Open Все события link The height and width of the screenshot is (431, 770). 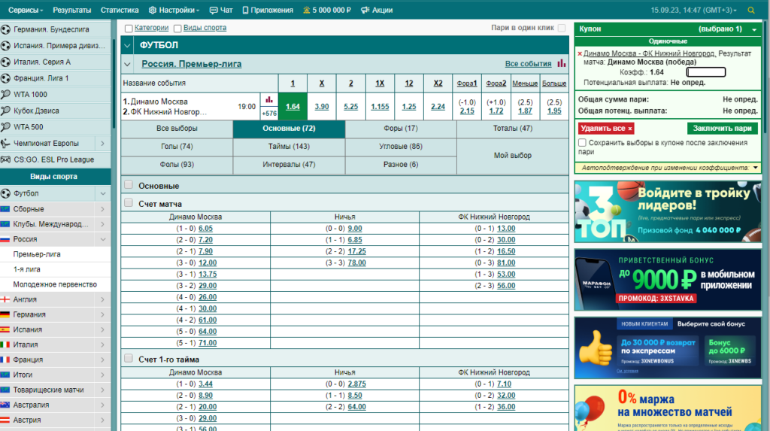(528, 64)
